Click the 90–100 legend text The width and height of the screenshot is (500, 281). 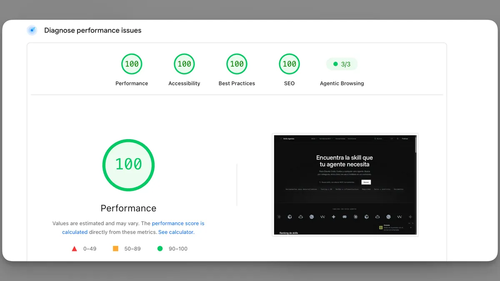tap(178, 249)
